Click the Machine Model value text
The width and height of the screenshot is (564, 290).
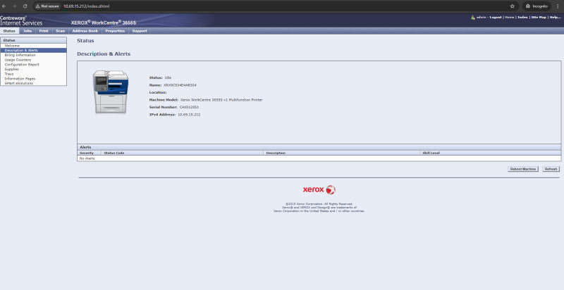pyautogui.click(x=221, y=100)
